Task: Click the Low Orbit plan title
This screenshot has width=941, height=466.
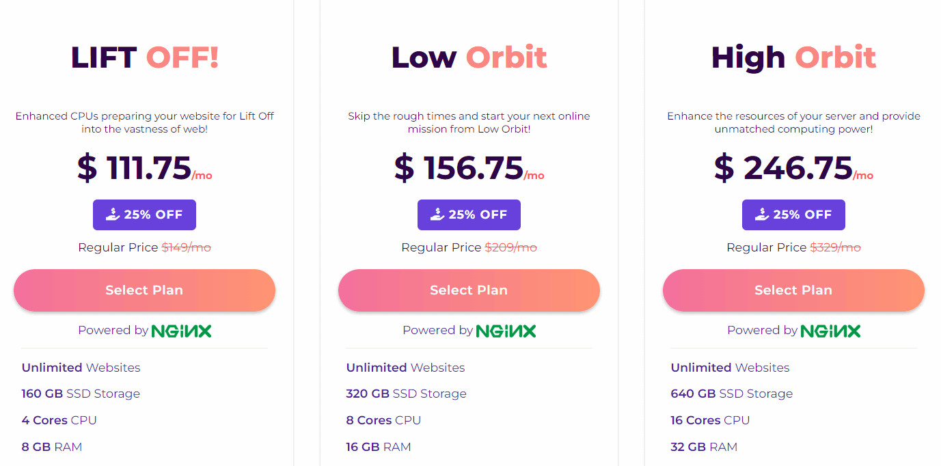Action: click(x=469, y=57)
